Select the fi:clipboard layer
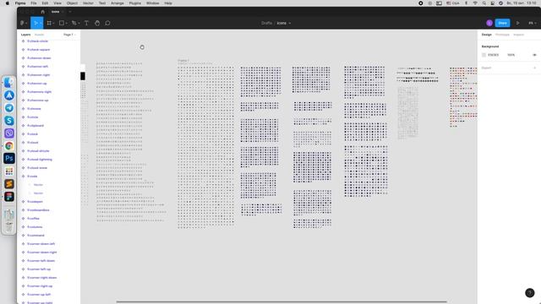 pyautogui.click(x=36, y=126)
